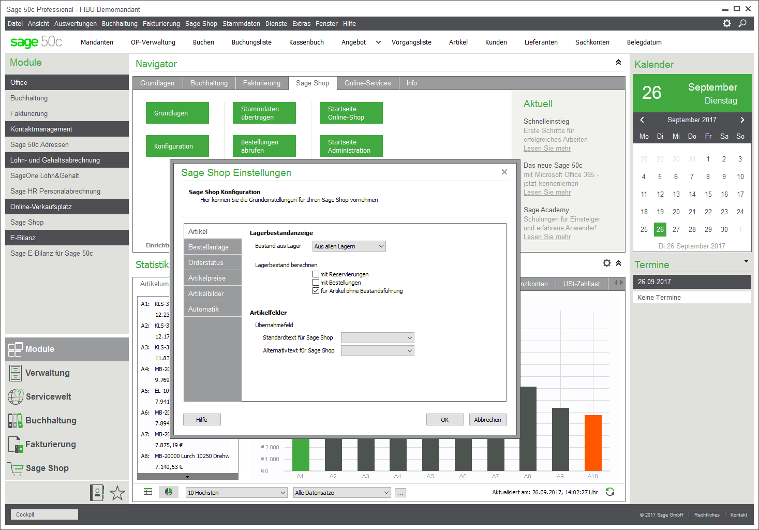
Task: Switch to Online-Services navigator tab
Action: coord(368,83)
